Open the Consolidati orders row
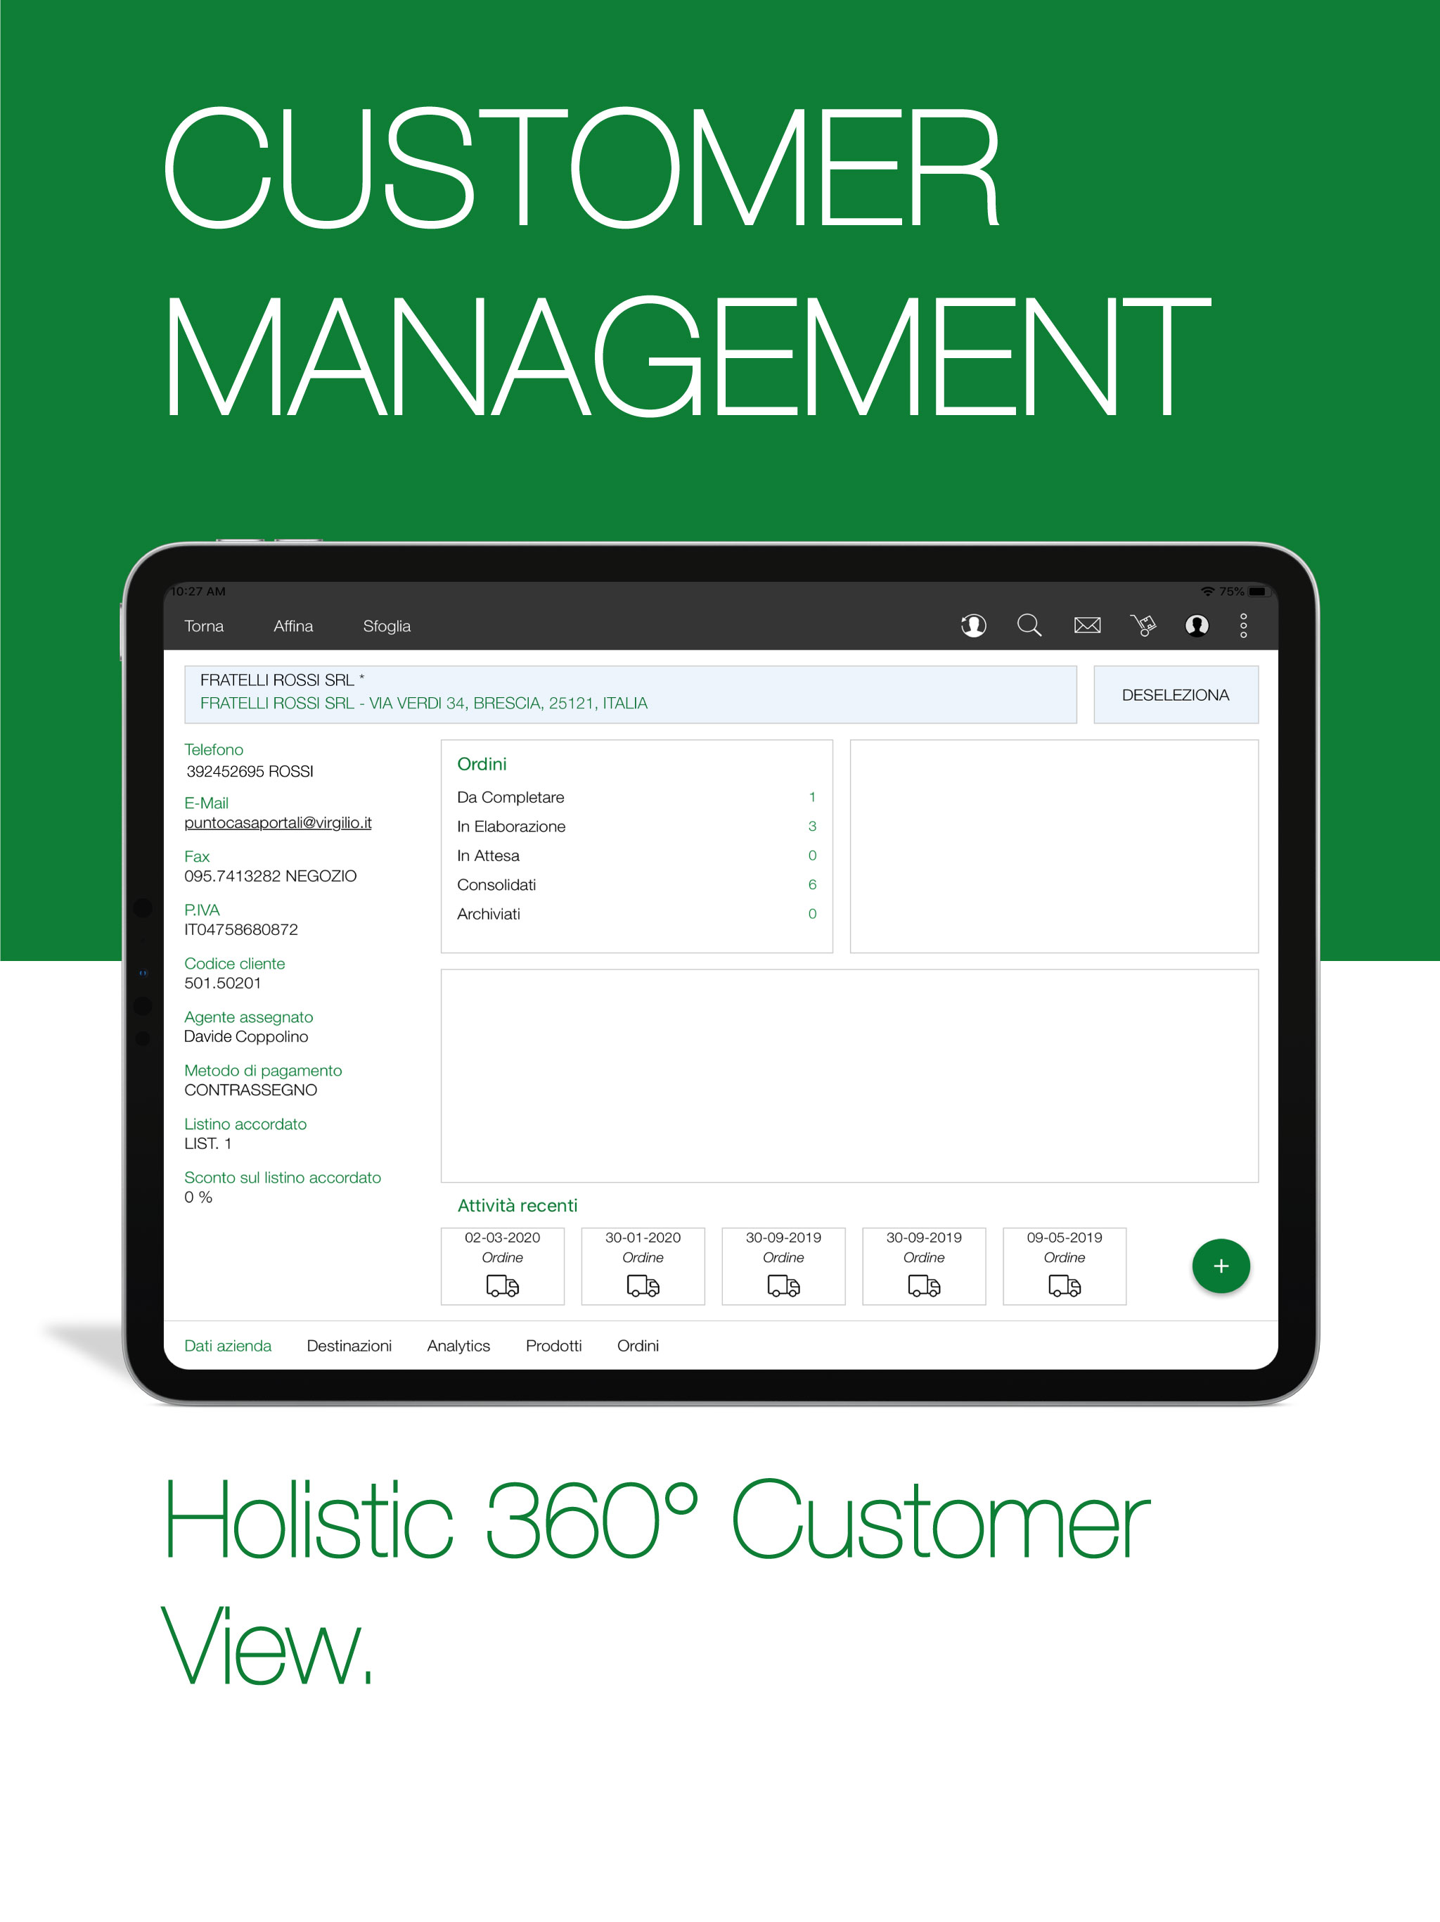The height and width of the screenshot is (1922, 1440). [x=636, y=884]
